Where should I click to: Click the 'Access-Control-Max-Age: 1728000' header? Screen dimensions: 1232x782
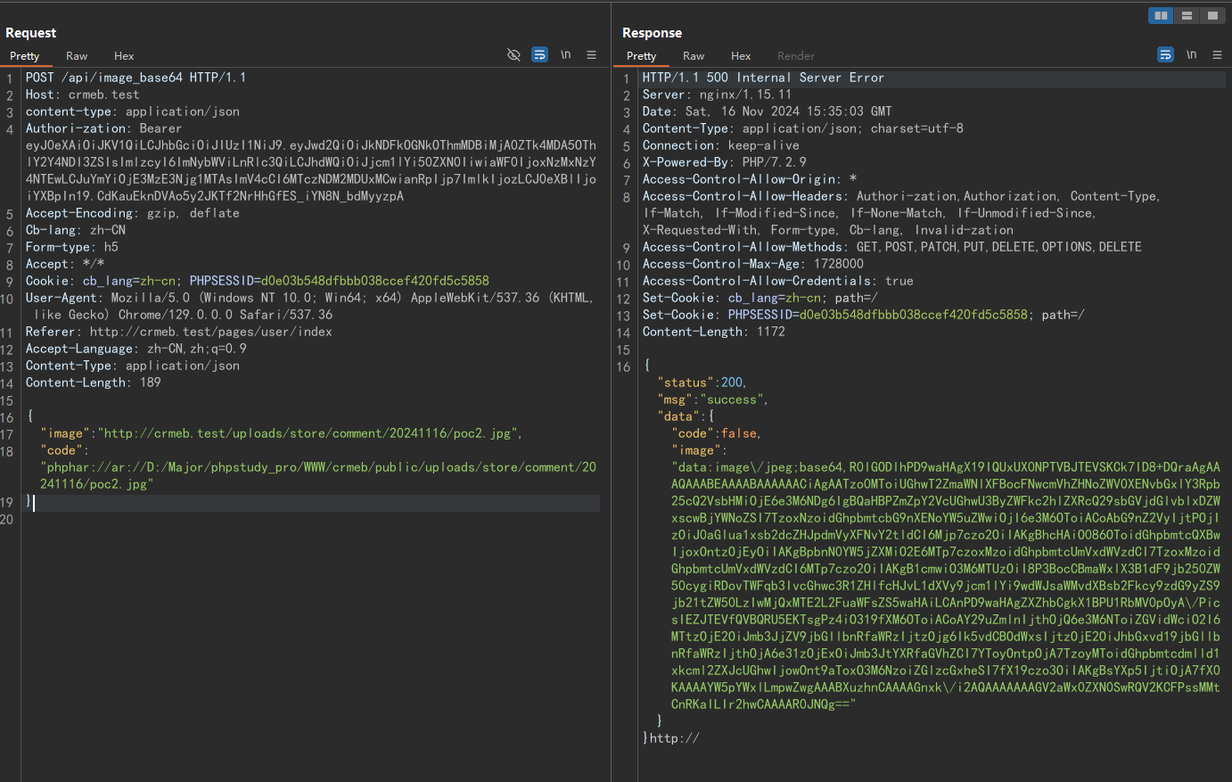[x=752, y=264]
